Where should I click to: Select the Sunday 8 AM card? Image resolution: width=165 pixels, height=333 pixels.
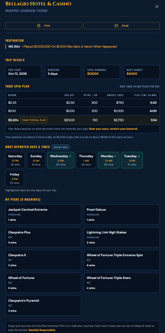(x=36, y=160)
